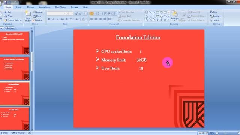240x135 pixels.
Task: Open the Columns dropdown
Action: pos(110,19)
